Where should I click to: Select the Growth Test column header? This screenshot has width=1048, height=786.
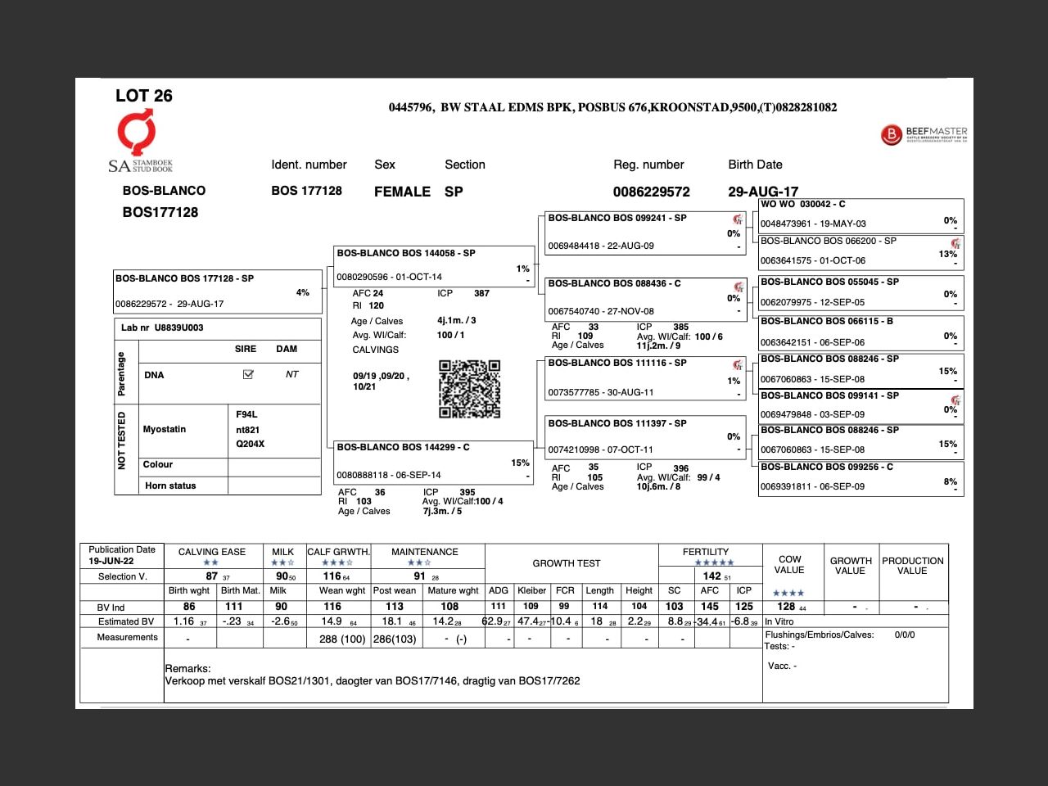[x=566, y=563]
